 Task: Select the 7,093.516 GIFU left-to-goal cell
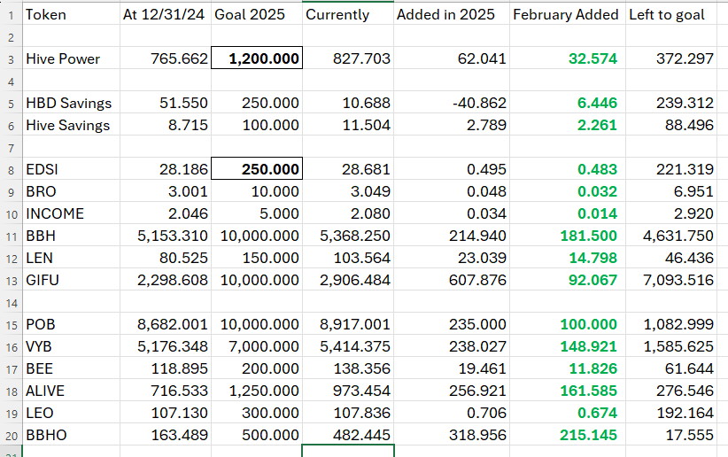671,280
